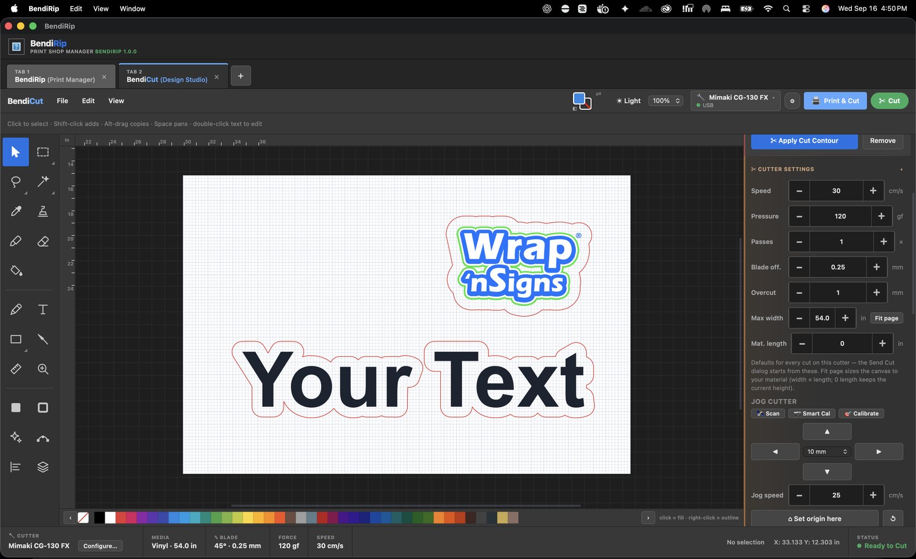Viewport: 916px width, 559px height.
Task: Select the rectangle shape tool
Action: pos(15,339)
